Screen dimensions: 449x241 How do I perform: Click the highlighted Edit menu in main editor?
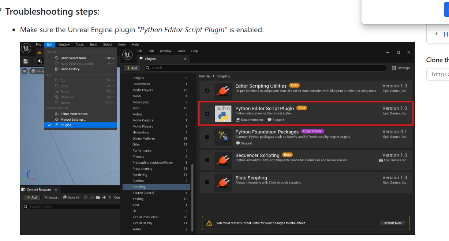click(50, 45)
